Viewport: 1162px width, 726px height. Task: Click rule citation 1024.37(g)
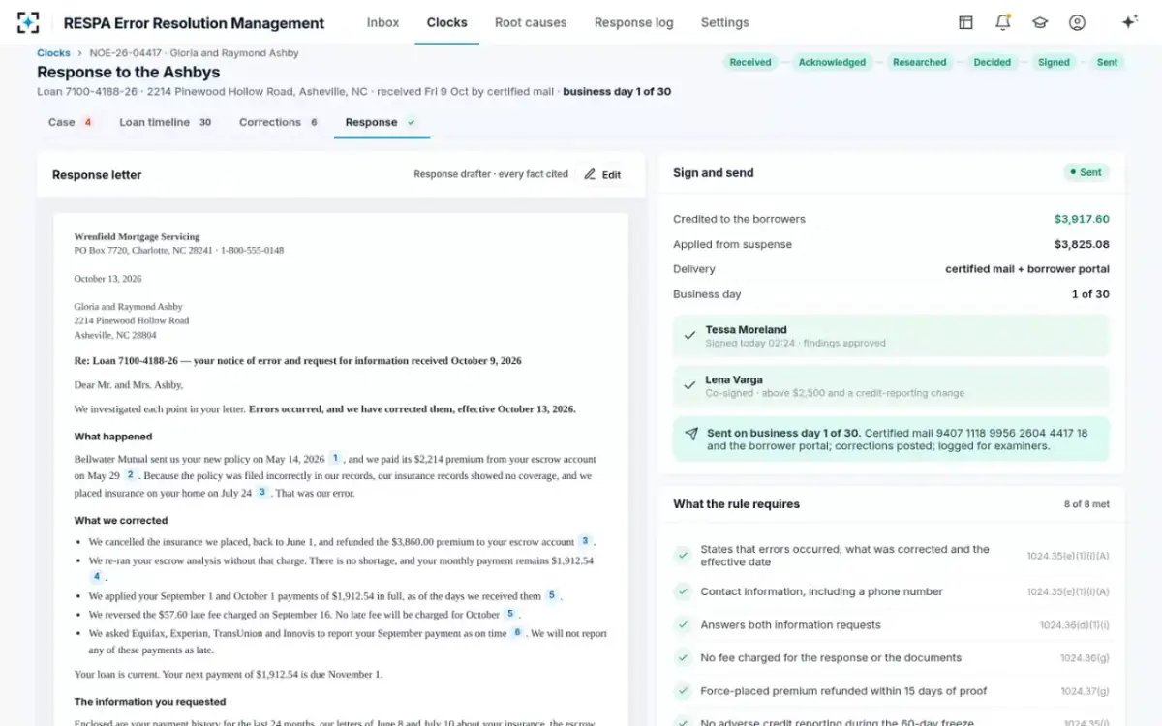point(1086,691)
